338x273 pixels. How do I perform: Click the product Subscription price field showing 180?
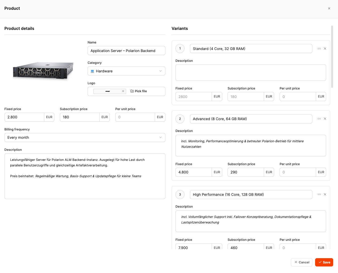coord(80,117)
